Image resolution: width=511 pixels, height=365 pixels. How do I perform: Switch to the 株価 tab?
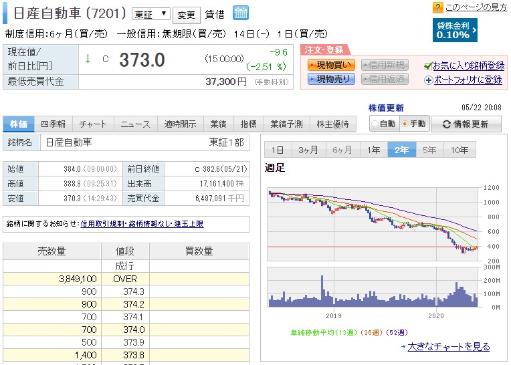pyautogui.click(x=19, y=124)
